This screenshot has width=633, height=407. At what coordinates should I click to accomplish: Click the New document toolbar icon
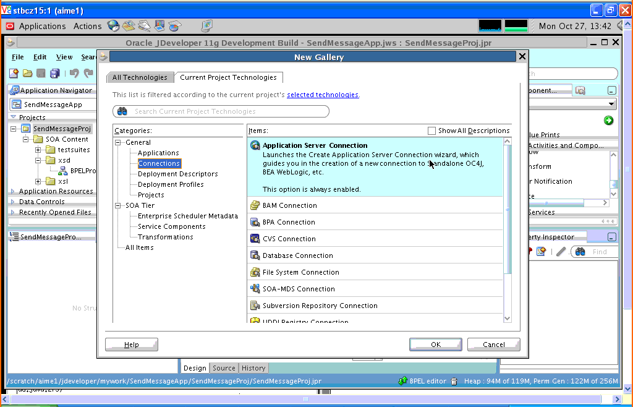(14, 73)
